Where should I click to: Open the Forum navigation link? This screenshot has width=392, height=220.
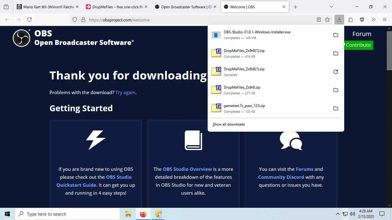[x=362, y=34]
